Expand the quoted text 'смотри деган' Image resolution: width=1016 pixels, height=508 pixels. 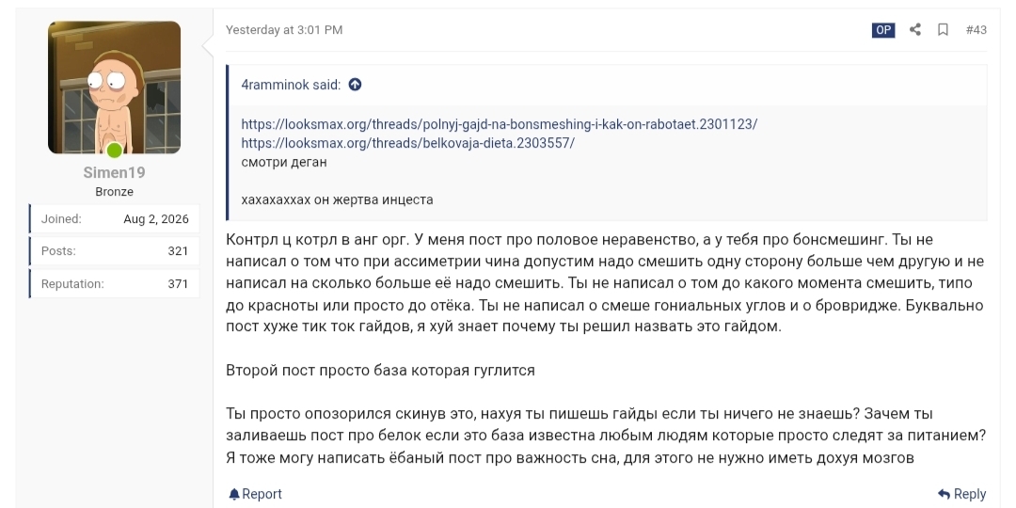pos(284,163)
